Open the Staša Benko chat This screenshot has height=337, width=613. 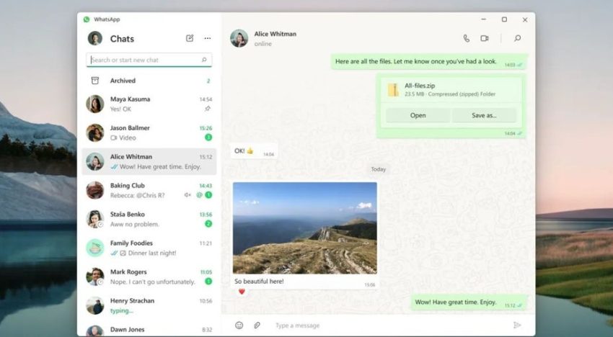click(149, 219)
